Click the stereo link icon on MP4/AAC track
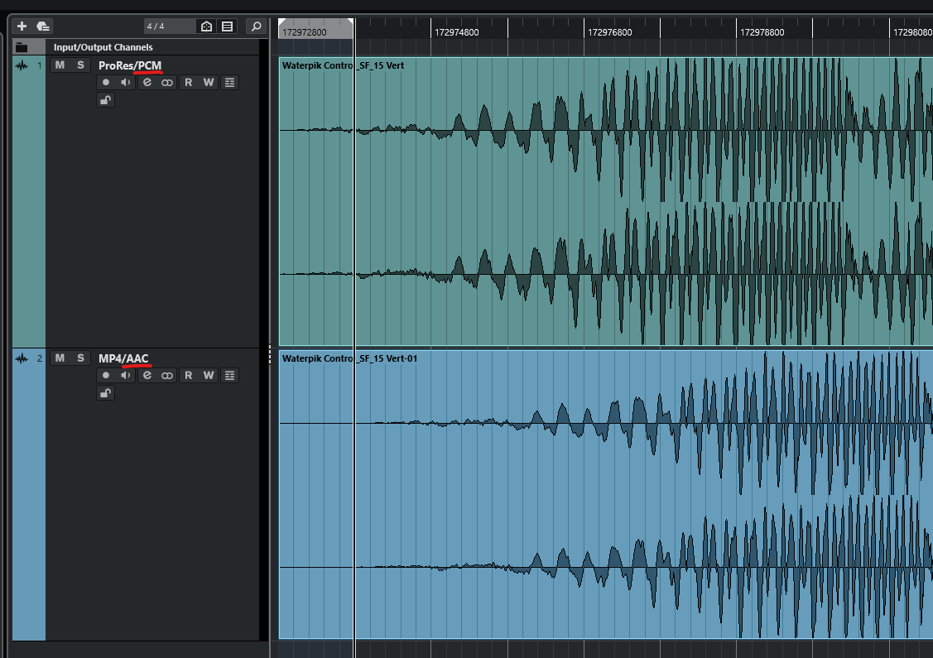Image resolution: width=933 pixels, height=658 pixels. 167,376
